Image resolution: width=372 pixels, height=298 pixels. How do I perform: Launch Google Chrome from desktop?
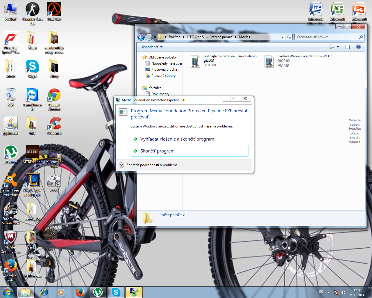tap(54, 100)
